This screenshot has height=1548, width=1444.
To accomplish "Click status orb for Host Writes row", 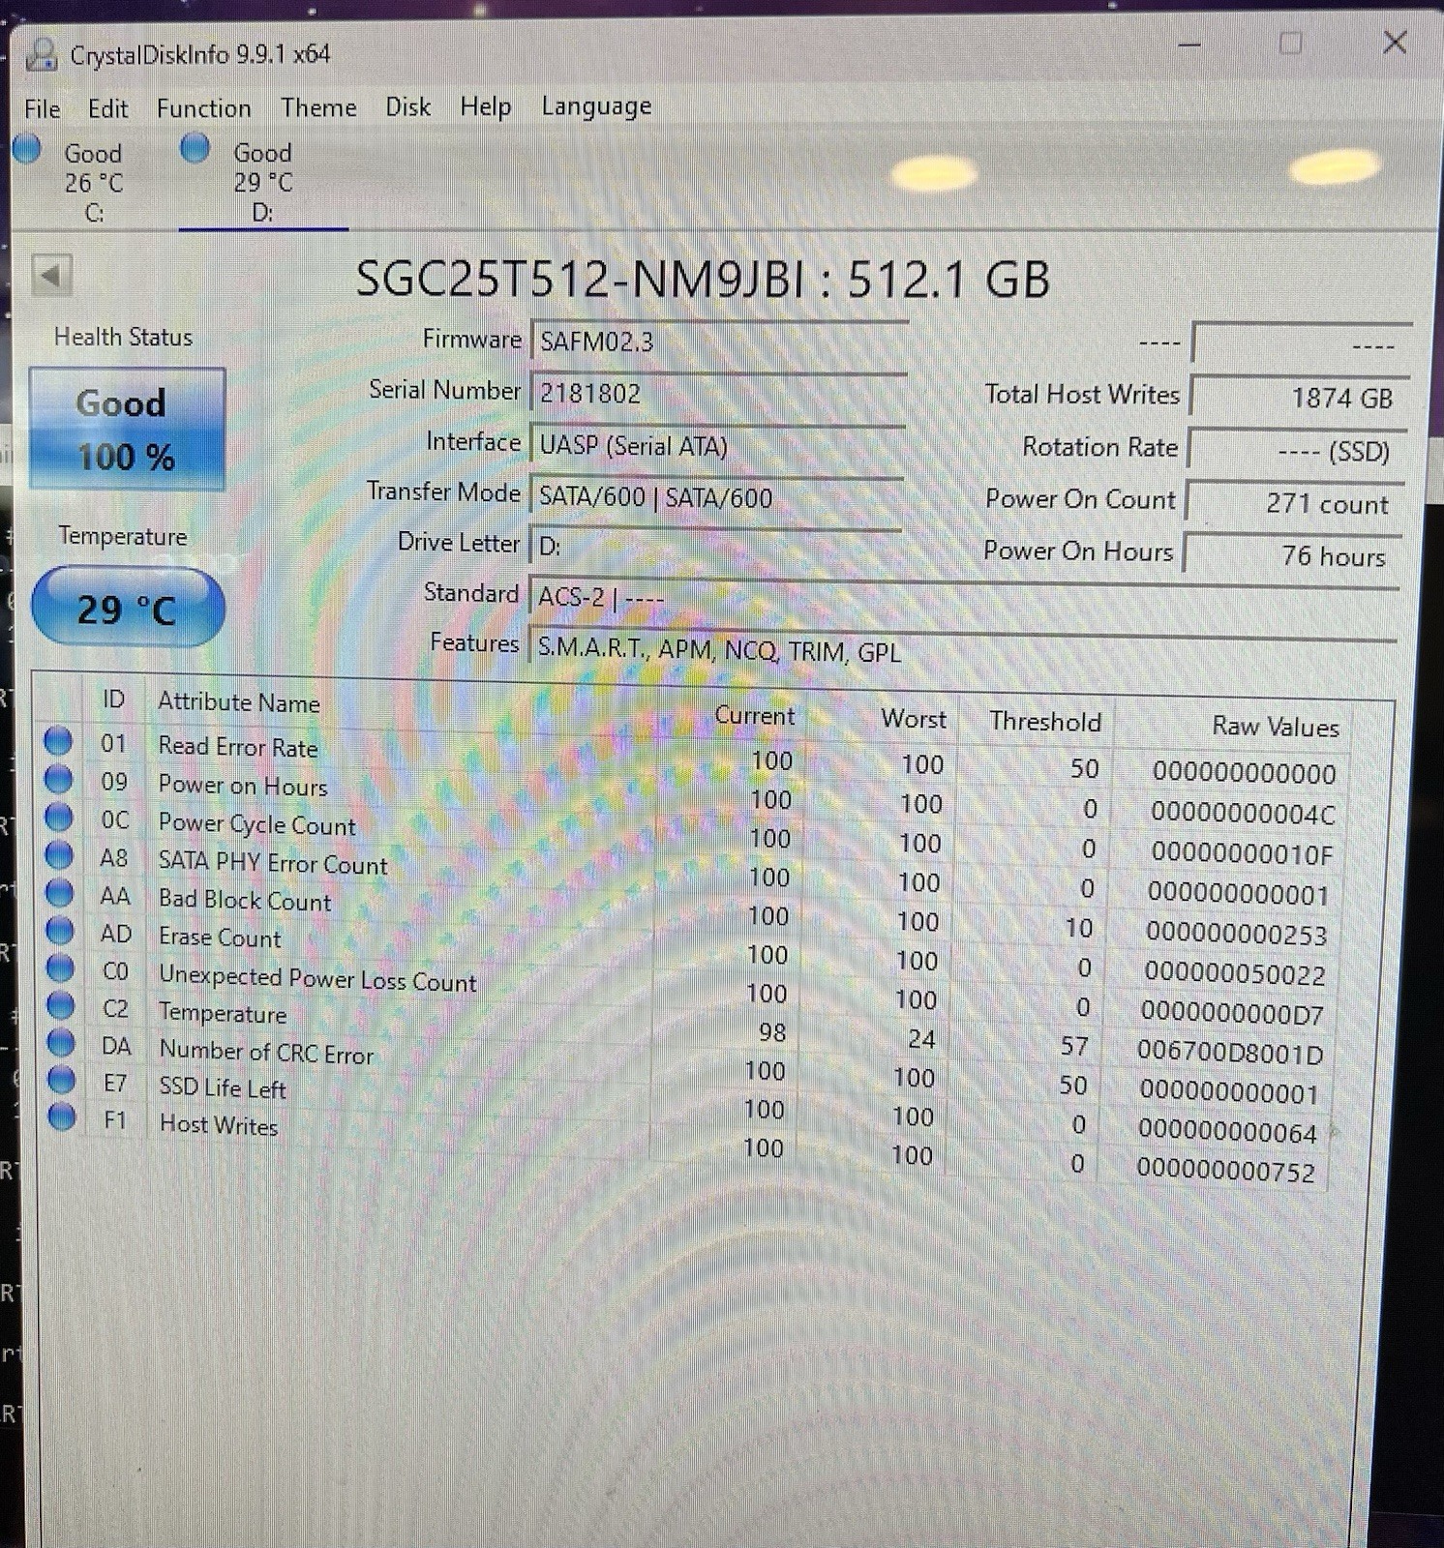I will 61,1116.
